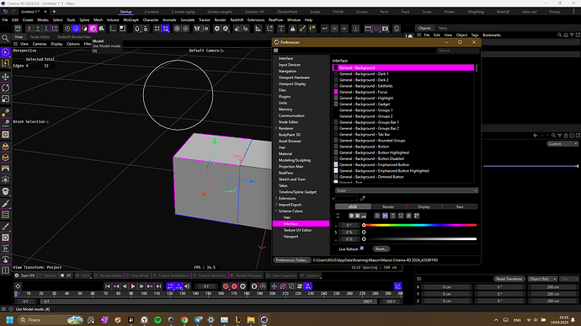Switch to Redshift RenderView tab
Viewport: 581px width, 326px height.
point(74,37)
